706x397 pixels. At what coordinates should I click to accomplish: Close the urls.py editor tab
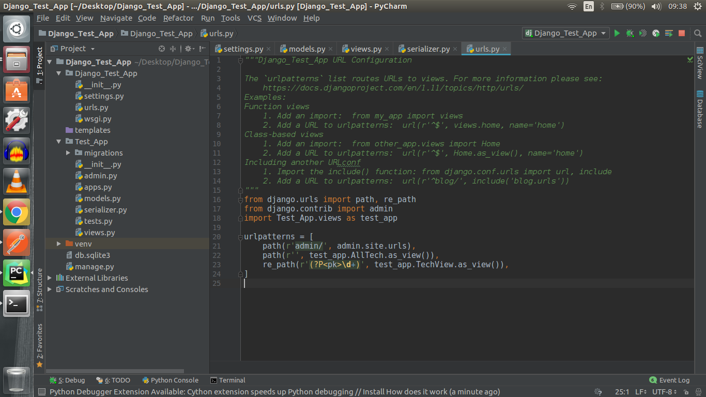coord(505,49)
